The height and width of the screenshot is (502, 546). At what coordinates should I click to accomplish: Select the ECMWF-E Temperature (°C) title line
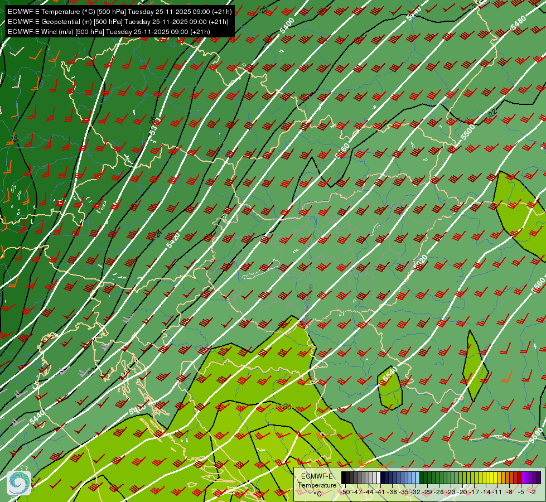pyautogui.click(x=119, y=12)
